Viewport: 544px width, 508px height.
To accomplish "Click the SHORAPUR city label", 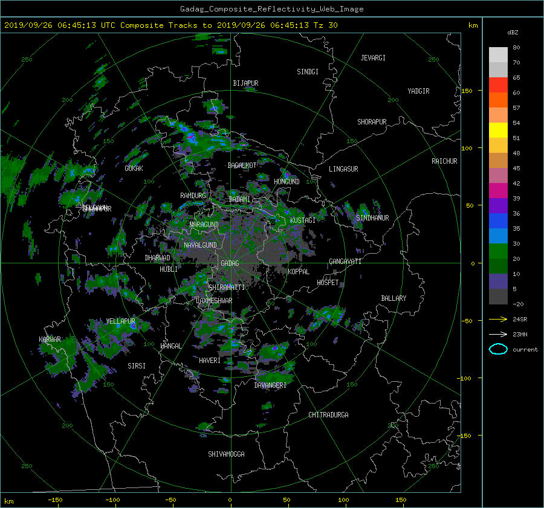I will click(372, 122).
